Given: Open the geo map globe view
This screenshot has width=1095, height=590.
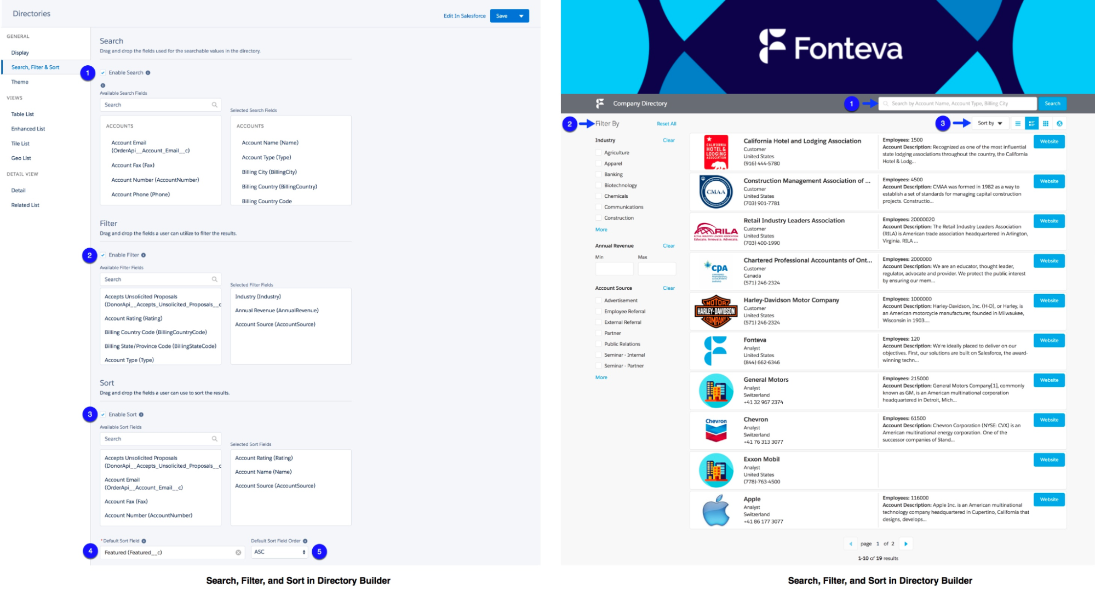Looking at the screenshot, I should pos(1059,123).
